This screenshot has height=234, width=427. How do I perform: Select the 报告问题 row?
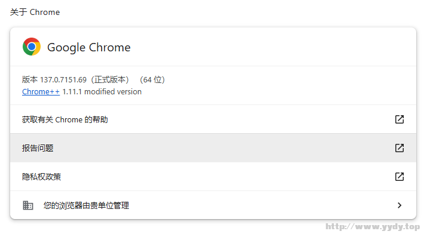pyautogui.click(x=213, y=148)
